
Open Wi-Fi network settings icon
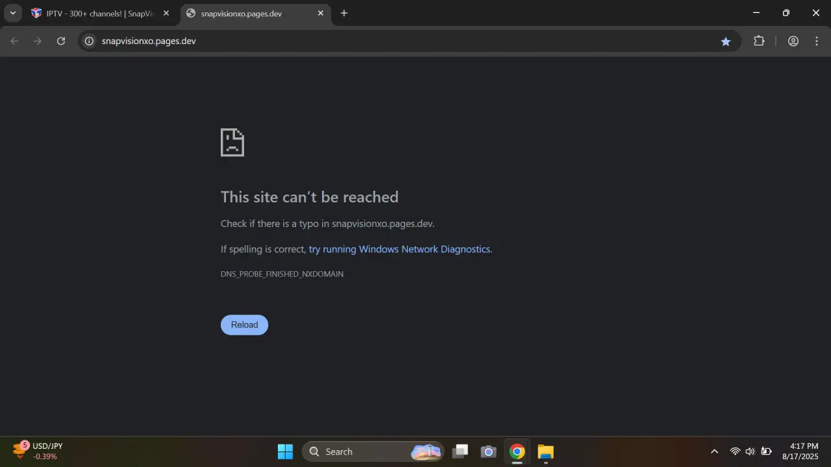point(735,451)
